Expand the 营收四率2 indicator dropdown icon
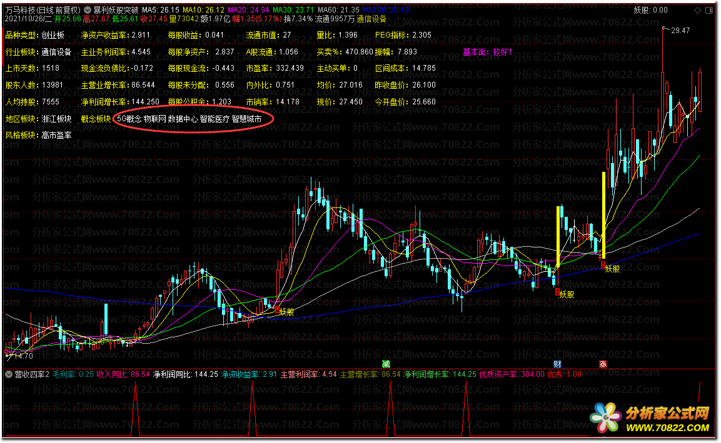Screen dimensions: 721x443 8,374
